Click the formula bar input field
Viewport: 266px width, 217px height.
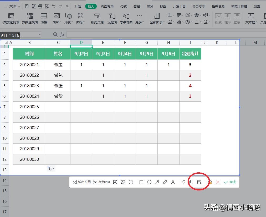166,34
